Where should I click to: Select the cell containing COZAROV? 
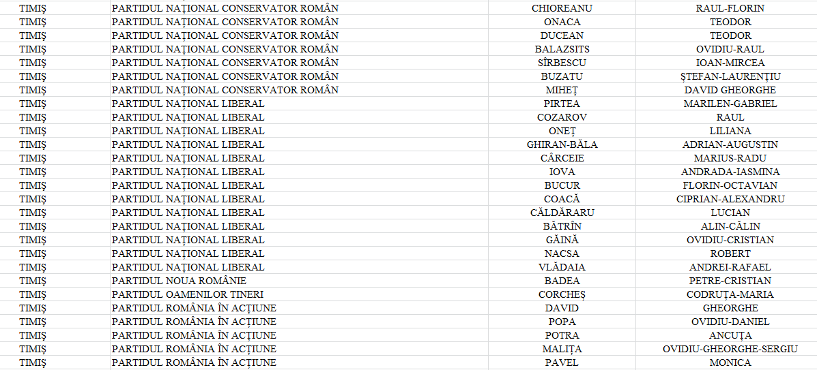(x=562, y=117)
